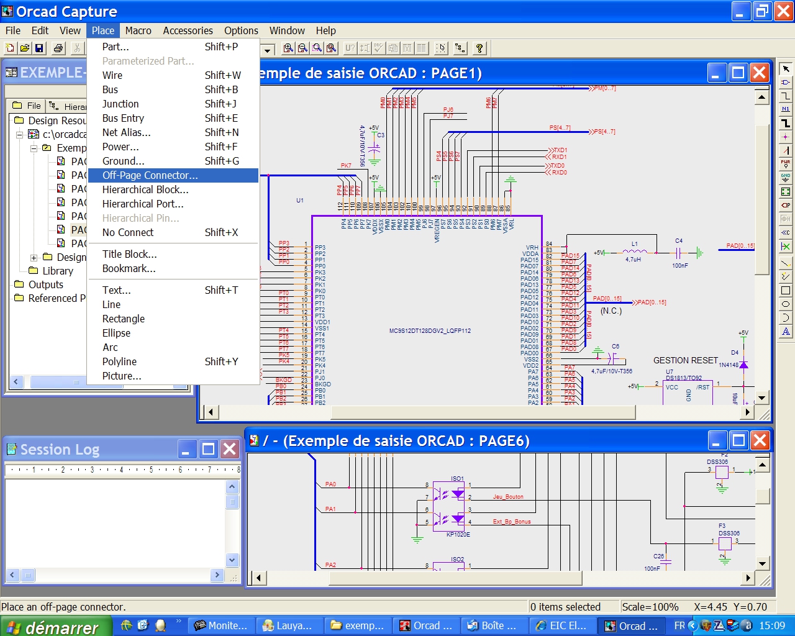Click PAGE6 window horizontal scroll left arrow

coord(257,578)
